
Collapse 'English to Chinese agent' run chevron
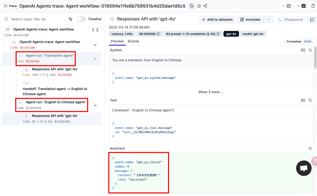pyautogui.click(x=95, y=105)
